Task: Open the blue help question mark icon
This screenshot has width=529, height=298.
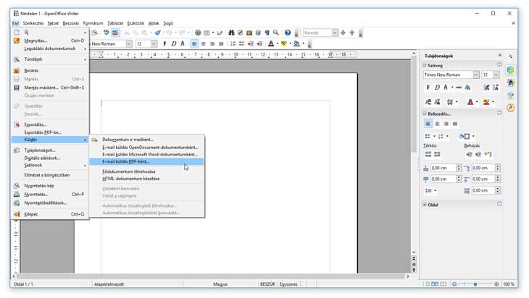Action: click(x=288, y=33)
